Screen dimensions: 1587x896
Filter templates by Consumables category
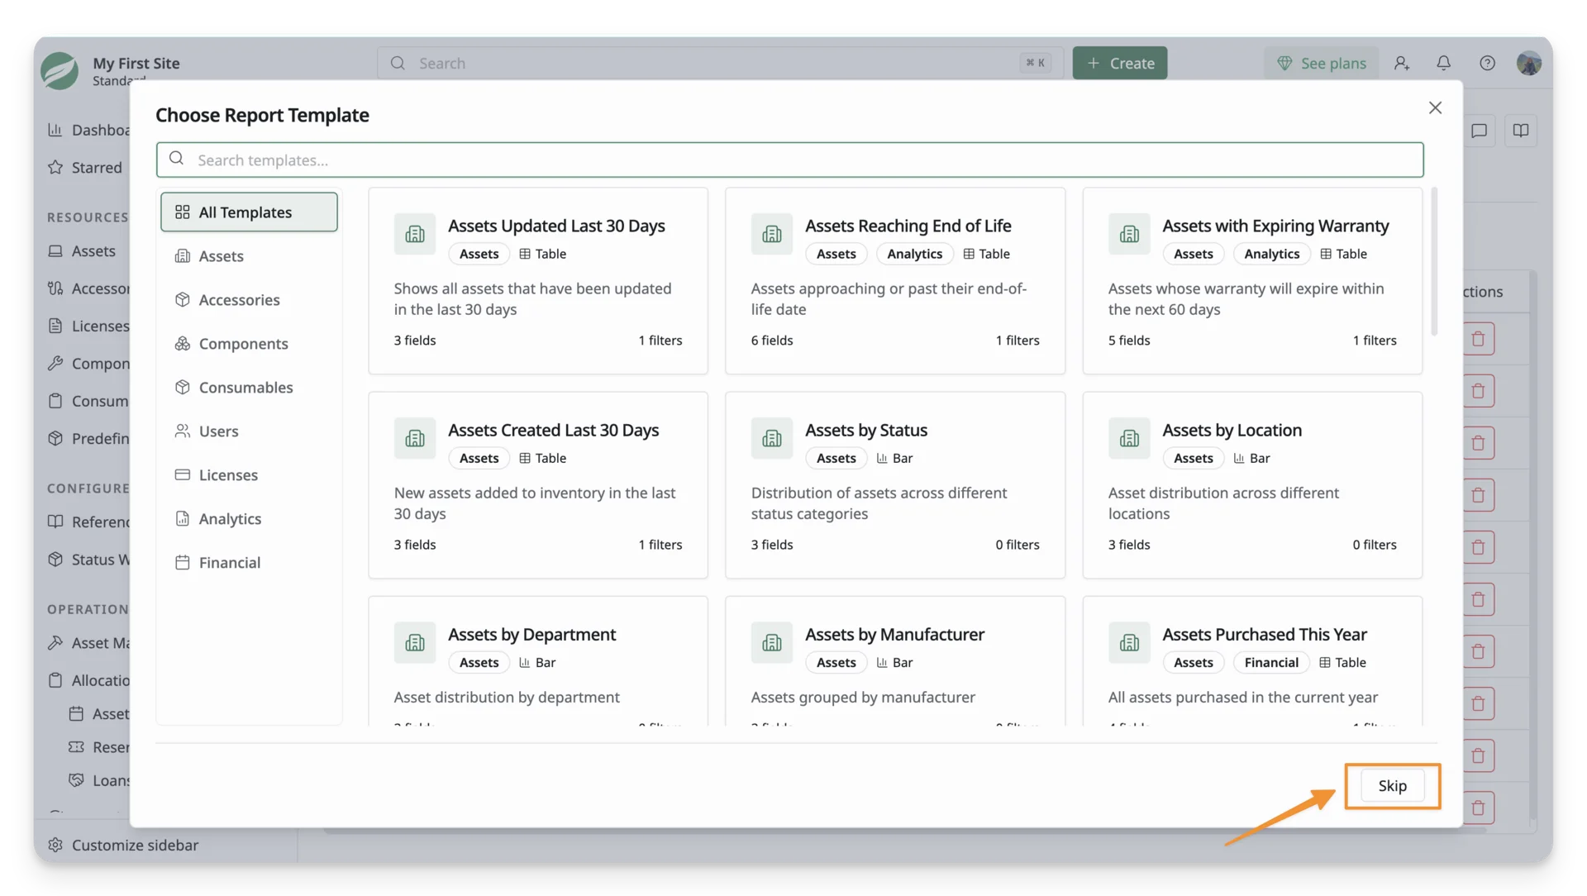tap(249, 387)
